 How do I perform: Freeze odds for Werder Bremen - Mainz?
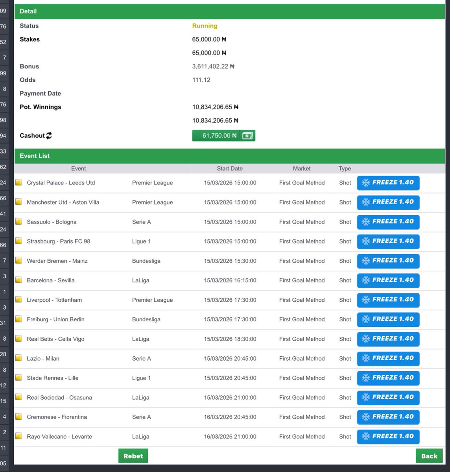tap(388, 261)
